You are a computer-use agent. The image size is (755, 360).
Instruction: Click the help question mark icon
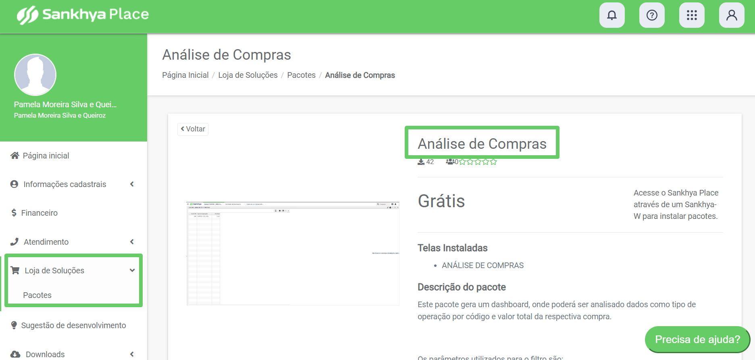coord(652,15)
